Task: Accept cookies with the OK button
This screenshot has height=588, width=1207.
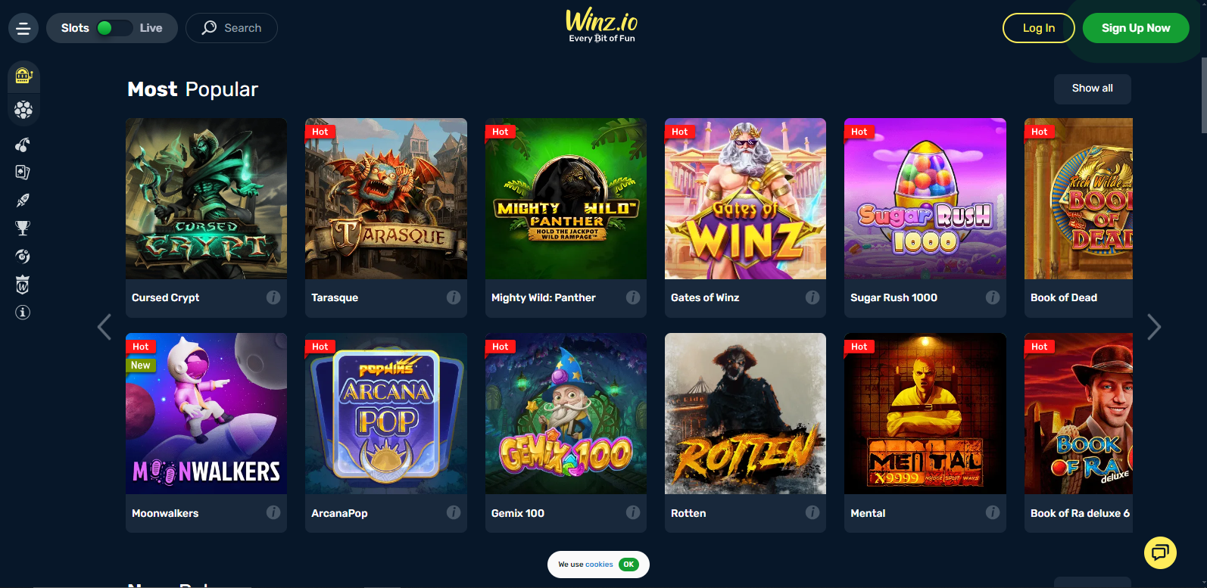Action: (x=628, y=565)
